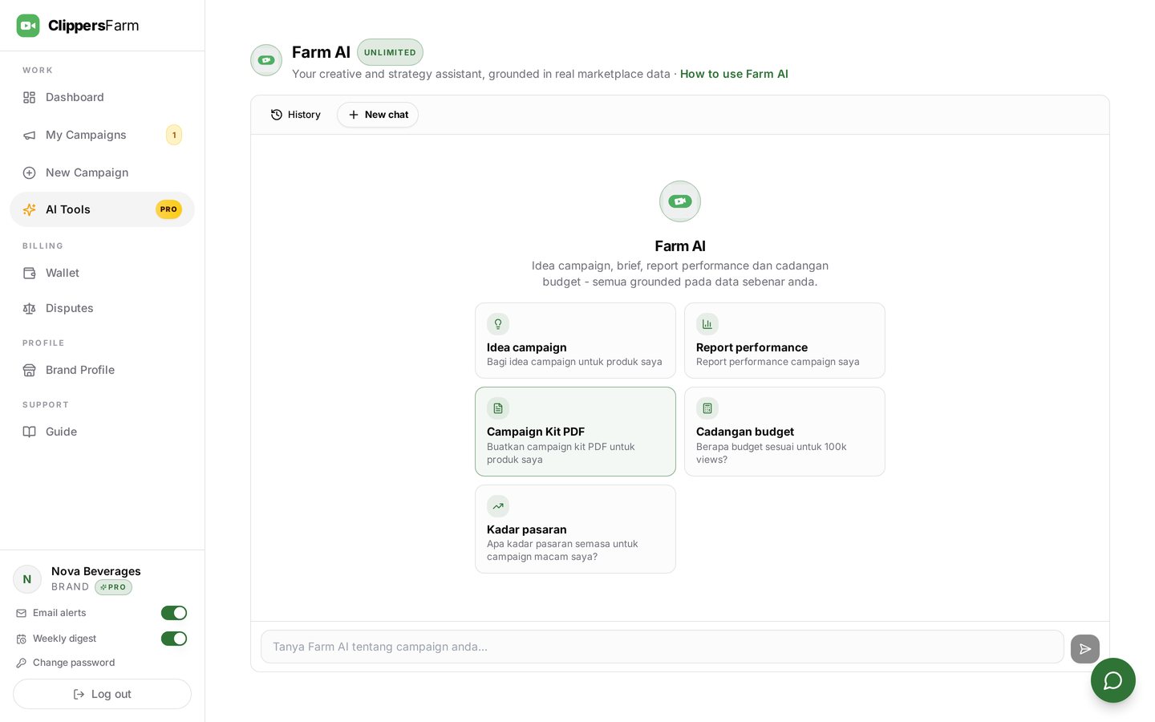Viewport: 1155px width, 722px height.
Task: Open the How to use Farm AI link
Action: point(734,74)
